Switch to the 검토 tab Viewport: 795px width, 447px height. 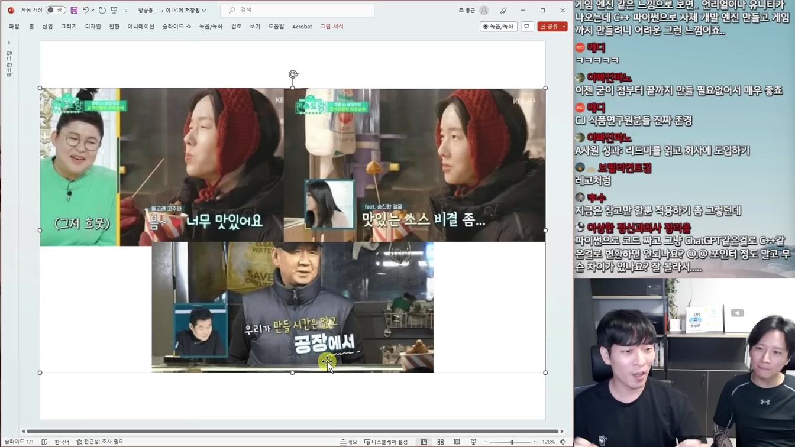pyautogui.click(x=236, y=27)
